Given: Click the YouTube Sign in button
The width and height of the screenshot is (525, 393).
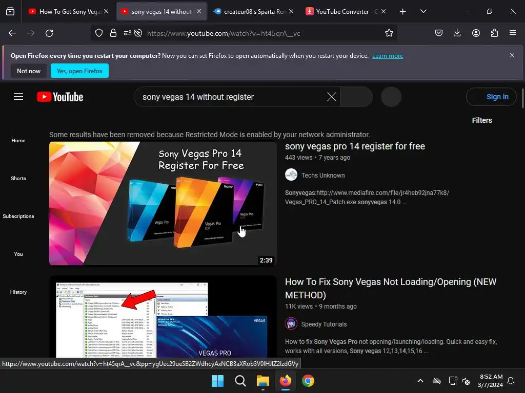Looking at the screenshot, I should pyautogui.click(x=491, y=97).
